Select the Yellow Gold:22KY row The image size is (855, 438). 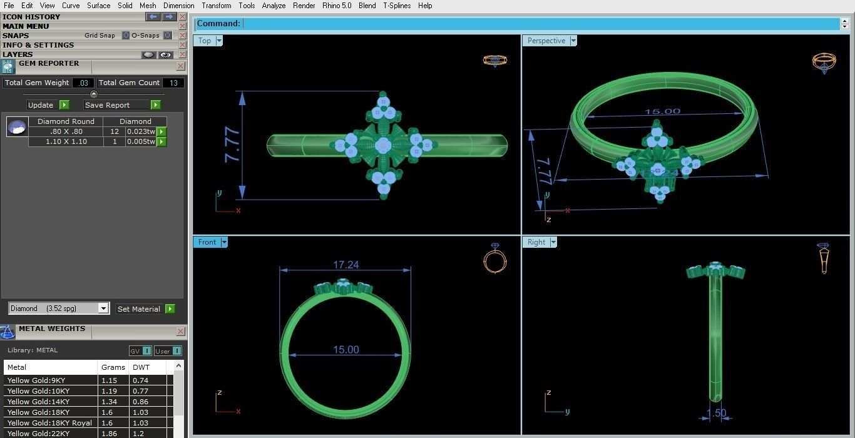89,434
